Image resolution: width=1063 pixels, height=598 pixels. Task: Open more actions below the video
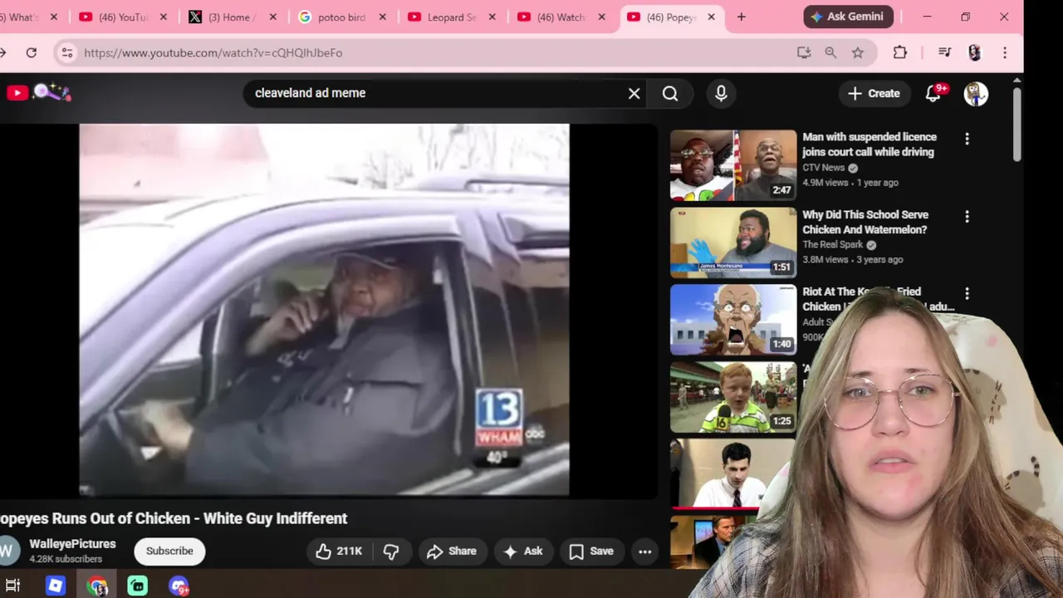click(x=644, y=551)
